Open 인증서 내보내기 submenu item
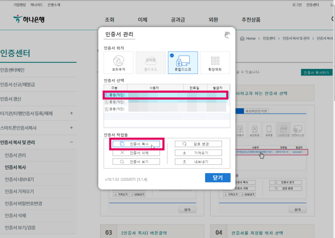This screenshot has width=335, height=238. click(20, 179)
